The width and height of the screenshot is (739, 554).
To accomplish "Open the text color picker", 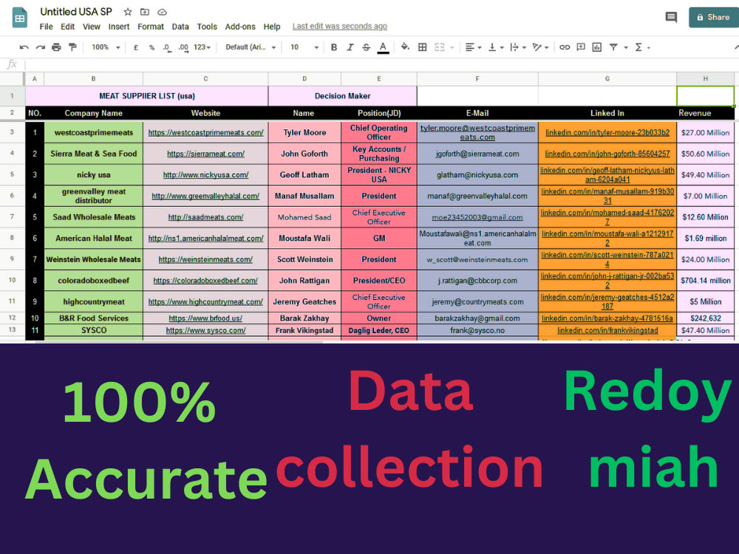I will click(383, 47).
